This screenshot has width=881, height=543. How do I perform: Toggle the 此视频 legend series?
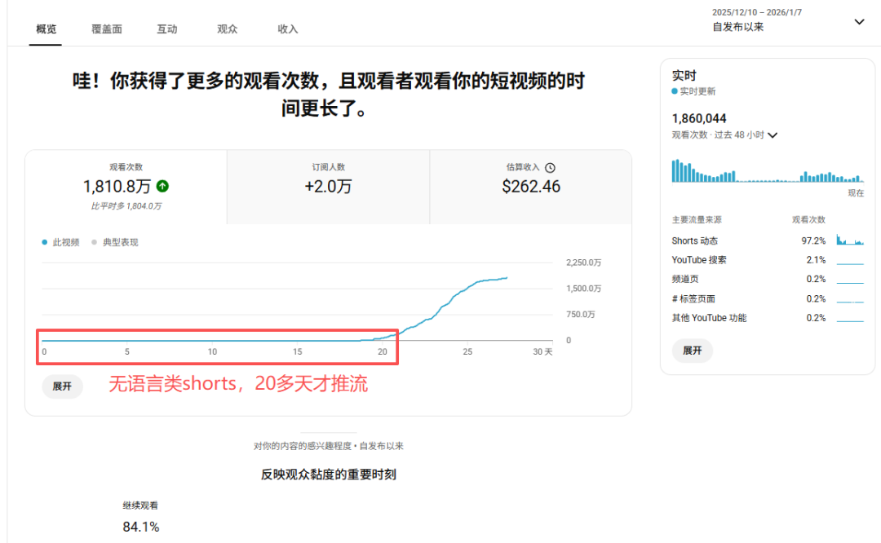click(60, 242)
